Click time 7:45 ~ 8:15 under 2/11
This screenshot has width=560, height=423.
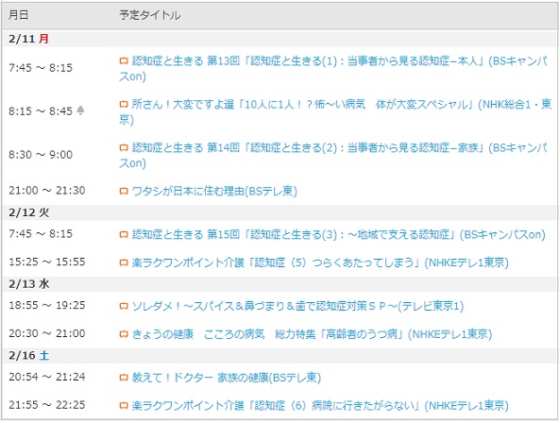point(41,68)
